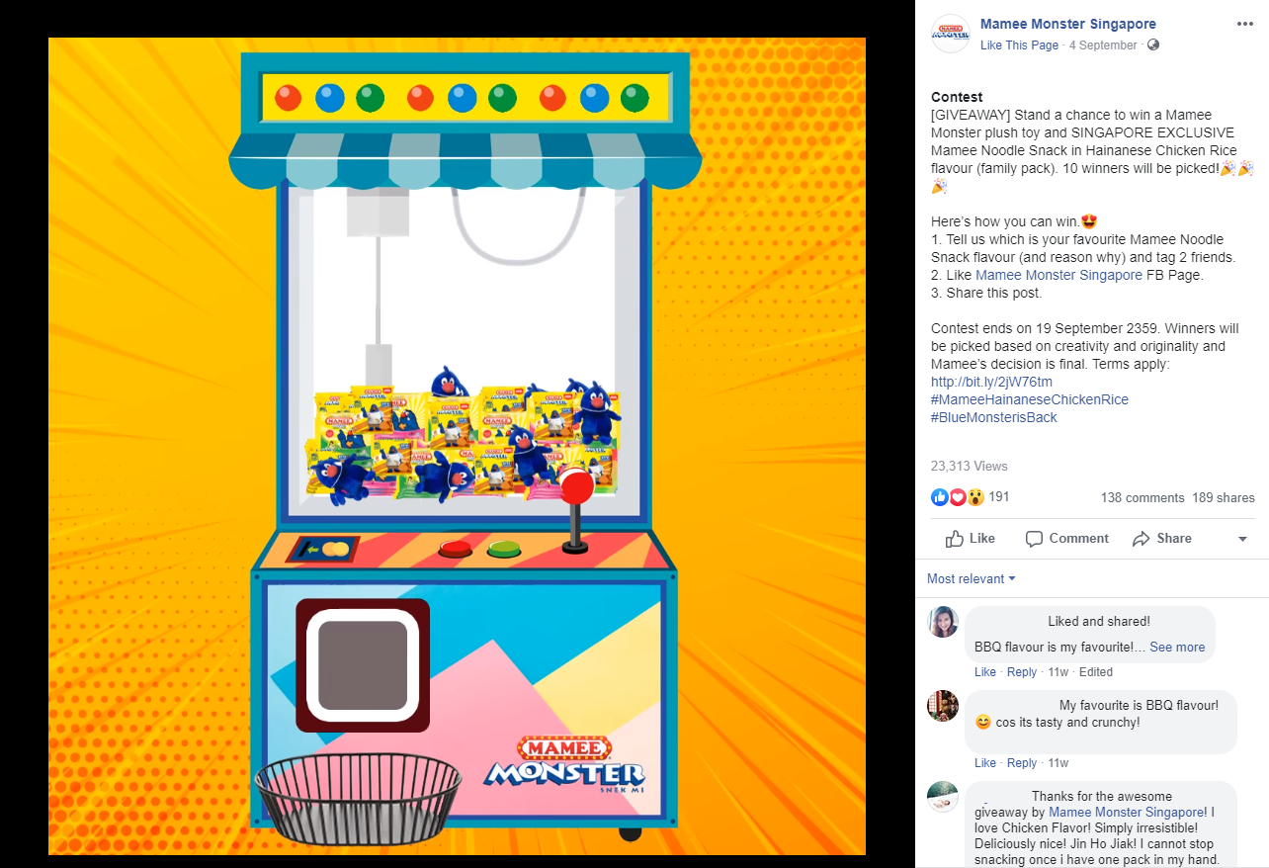Click the claw machine video image
The height and width of the screenshot is (868, 1269).
point(457,446)
